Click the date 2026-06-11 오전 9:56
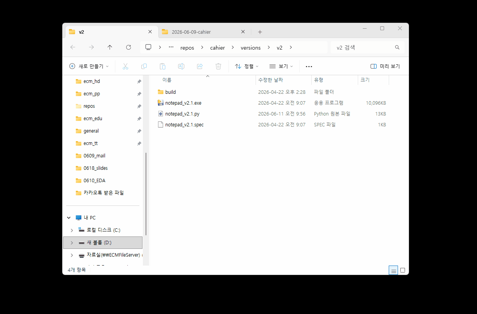Image resolution: width=477 pixels, height=314 pixels. pyautogui.click(x=282, y=114)
